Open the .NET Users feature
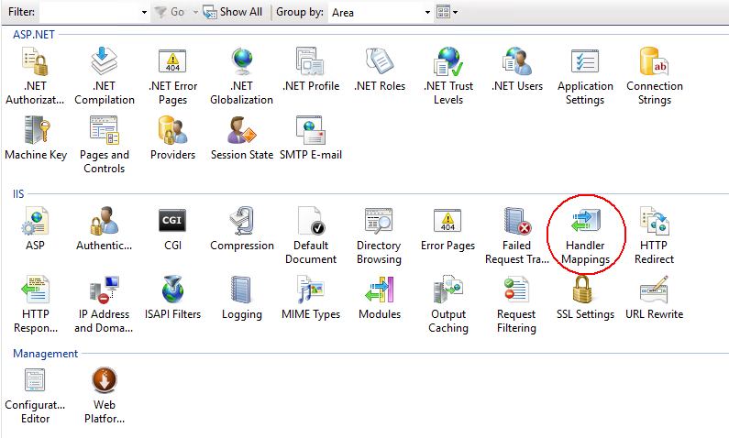The height and width of the screenshot is (438, 729). coord(517,70)
